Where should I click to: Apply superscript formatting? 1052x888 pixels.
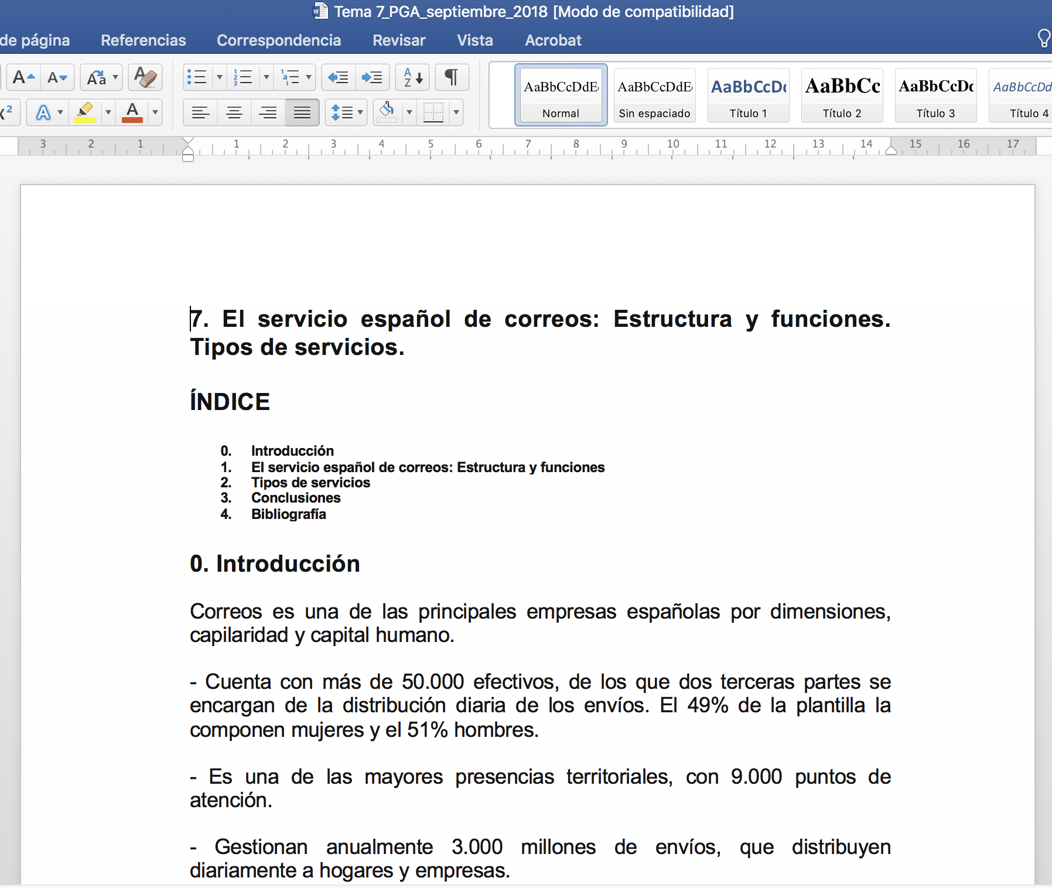(x=8, y=112)
